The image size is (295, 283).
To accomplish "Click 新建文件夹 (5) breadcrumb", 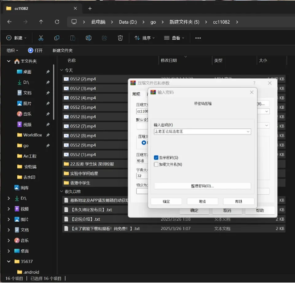I will click(x=184, y=22).
